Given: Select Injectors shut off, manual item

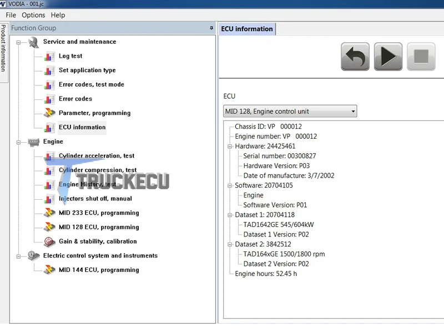Looking at the screenshot, I should [x=95, y=199].
